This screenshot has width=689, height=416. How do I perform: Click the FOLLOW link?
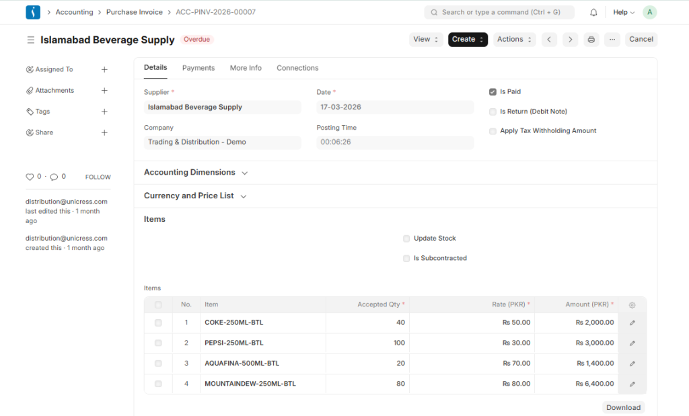pos(98,177)
